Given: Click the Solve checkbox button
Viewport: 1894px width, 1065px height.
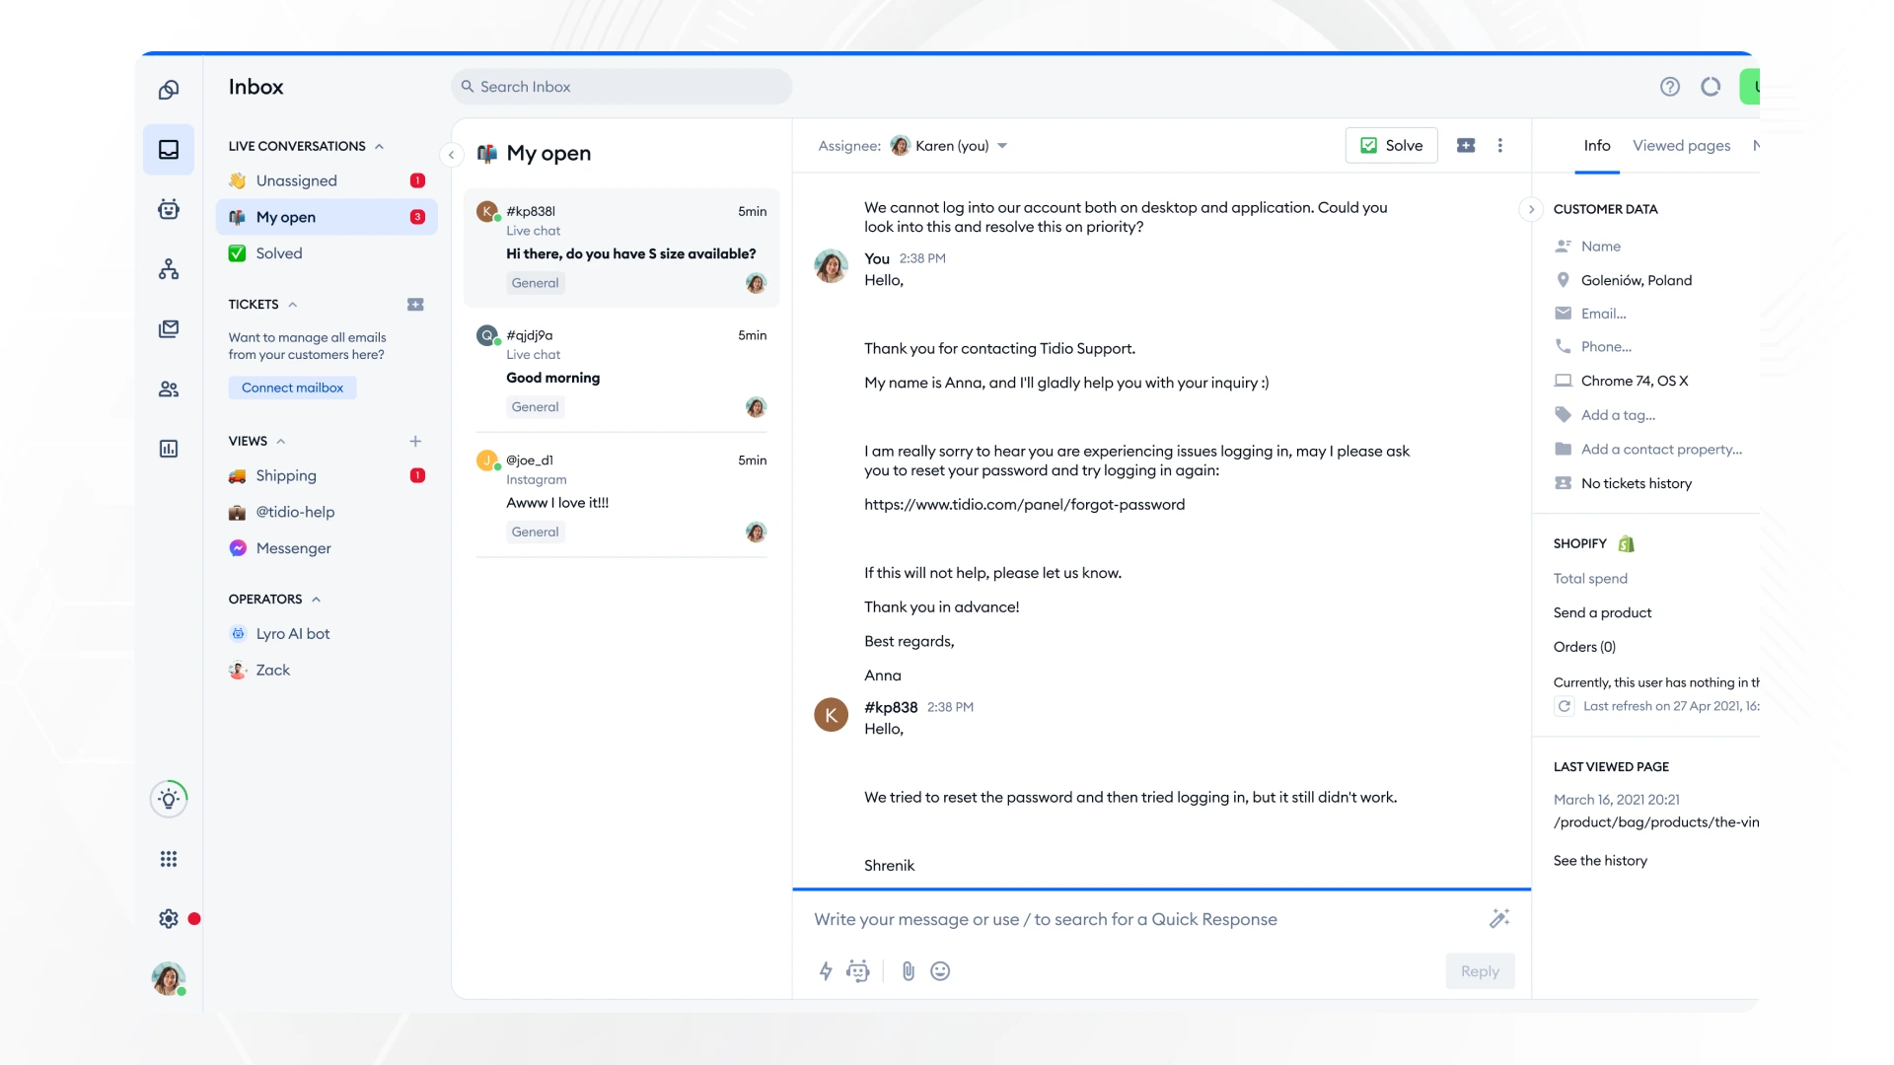Looking at the screenshot, I should [x=1391, y=146].
